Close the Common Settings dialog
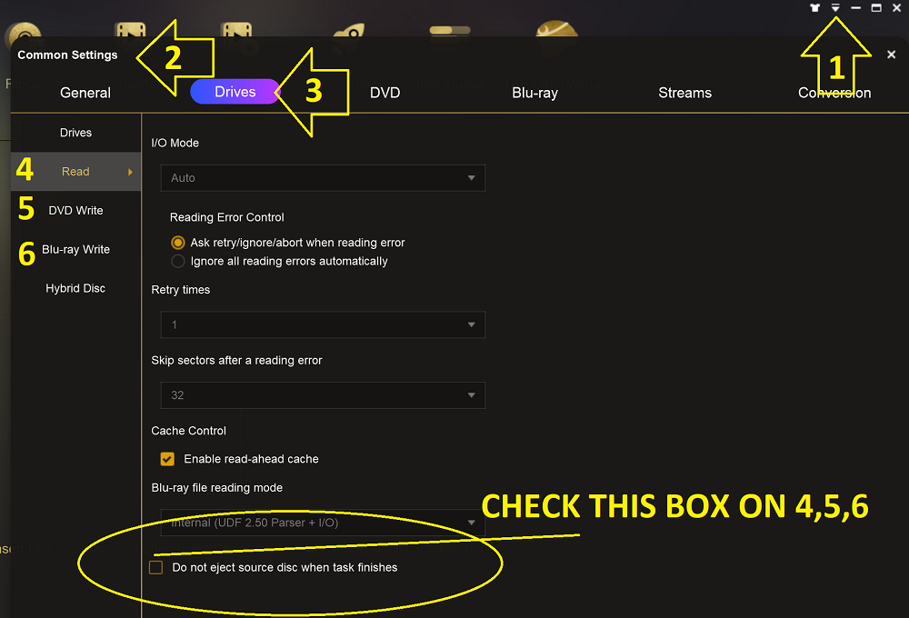 coord(891,55)
